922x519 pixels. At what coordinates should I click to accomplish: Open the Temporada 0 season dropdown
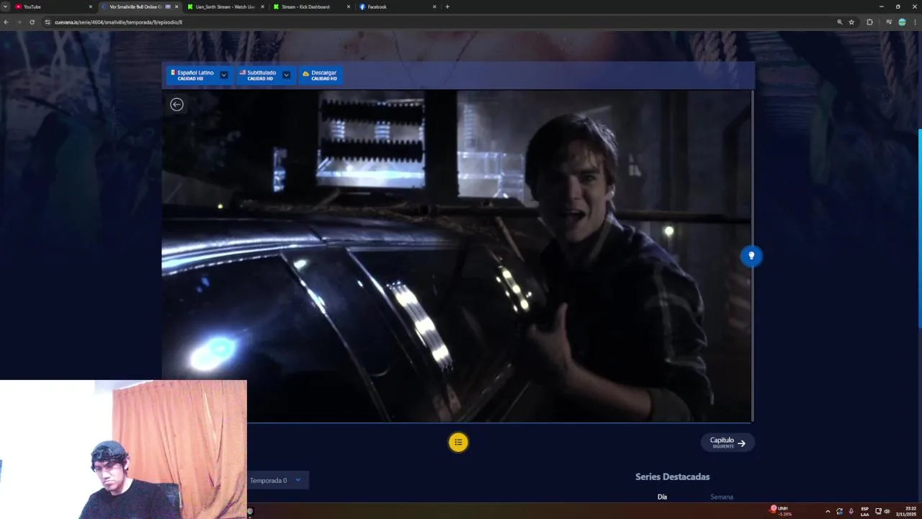pyautogui.click(x=277, y=480)
